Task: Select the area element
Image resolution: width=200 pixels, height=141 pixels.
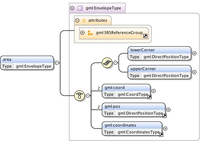Action: (x=27, y=63)
